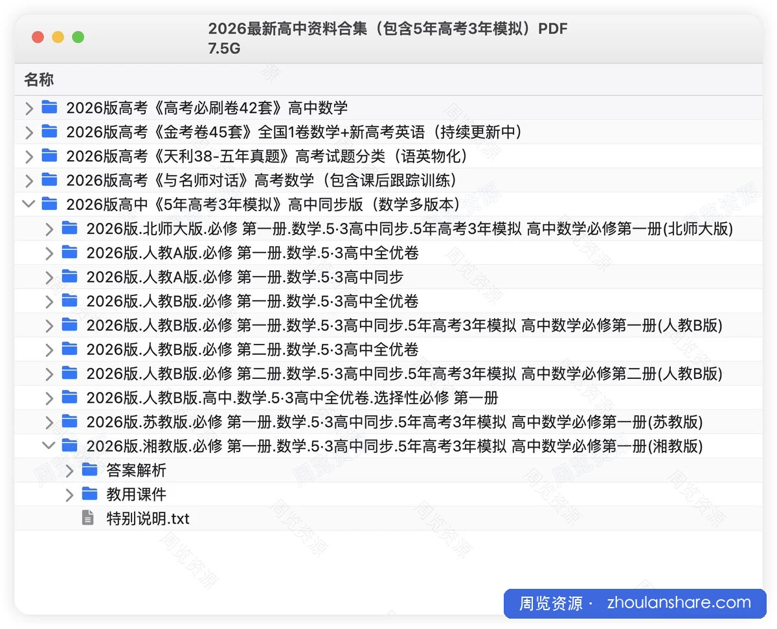Click folder icon of 与名师对话
The height and width of the screenshot is (629, 777).
pos(49,179)
